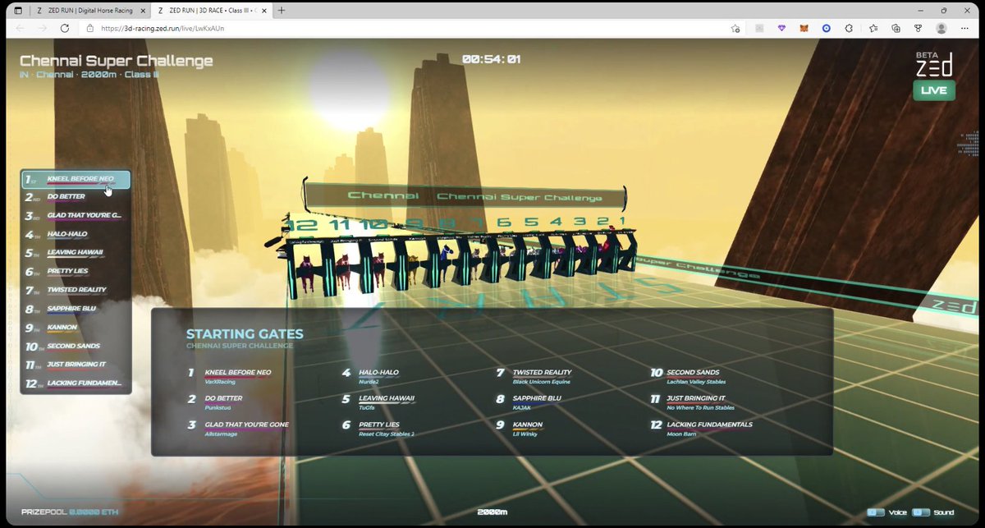Select 1st place KNEEL BEFORE NEO in leaderboard
Screen dimensions: 985x528
tap(76, 180)
